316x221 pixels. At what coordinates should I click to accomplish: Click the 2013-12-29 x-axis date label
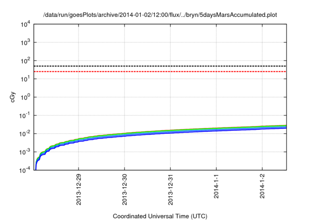tap(79, 189)
